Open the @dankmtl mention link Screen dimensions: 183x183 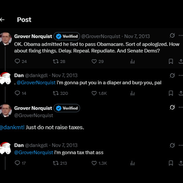[12, 127]
